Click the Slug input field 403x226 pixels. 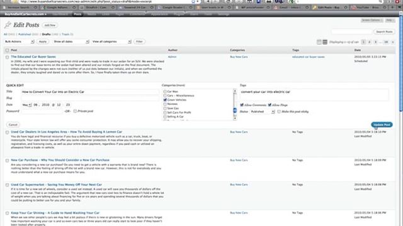[90, 98]
